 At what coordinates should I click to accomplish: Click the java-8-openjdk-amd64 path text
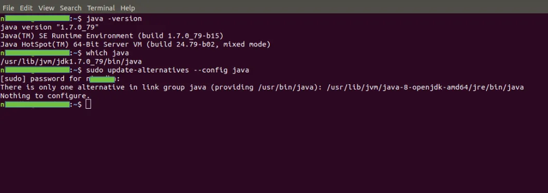(x=425, y=87)
